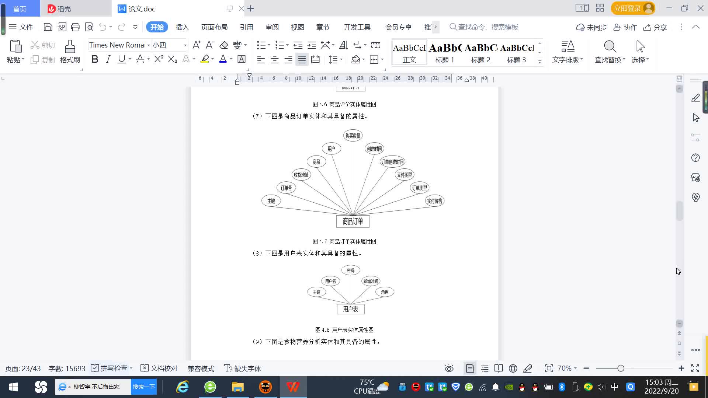Open the 页面布局 ribbon tab
708x398 pixels.
pyautogui.click(x=214, y=27)
